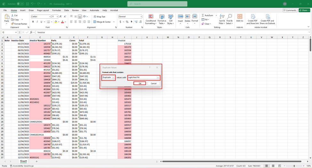The width and height of the screenshot is (312, 168).
Task: Decrease font size with the smaller A
Action: coord(65,17)
